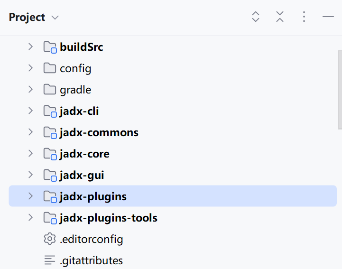Expand the config folder
342x269 pixels.
coord(30,68)
